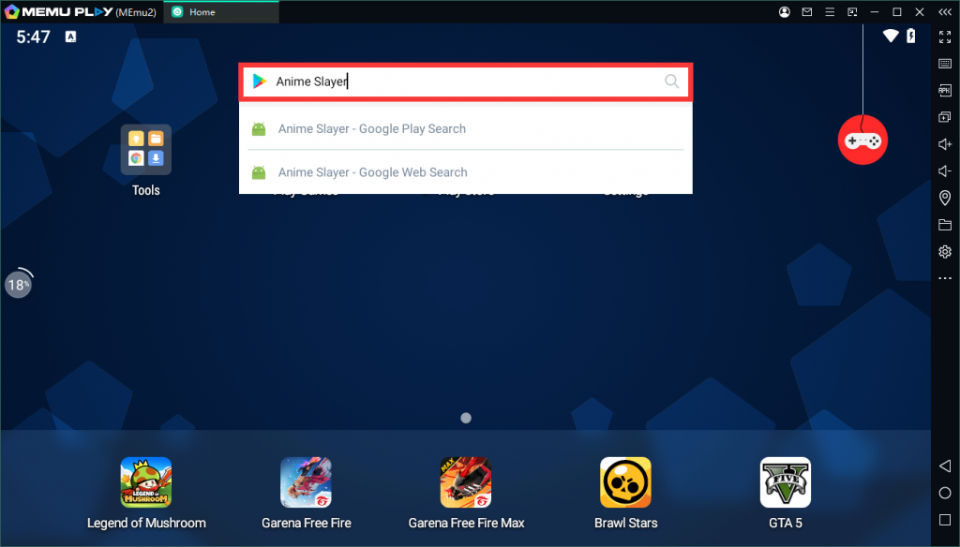Collapse the sidebar with the triple chevron
The width and height of the screenshot is (960, 547).
(x=945, y=12)
